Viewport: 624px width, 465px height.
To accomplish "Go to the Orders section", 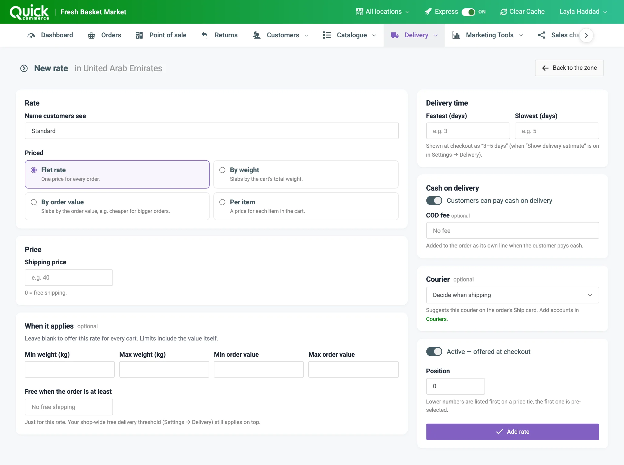I will click(x=104, y=35).
